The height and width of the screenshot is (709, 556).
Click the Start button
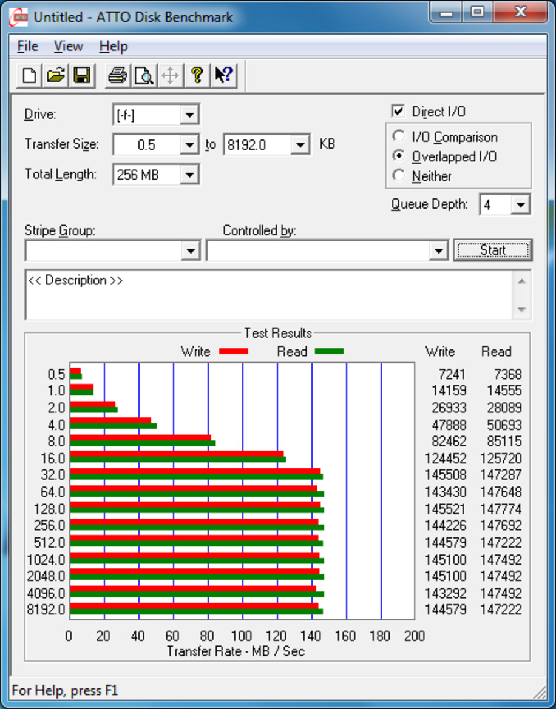(493, 250)
